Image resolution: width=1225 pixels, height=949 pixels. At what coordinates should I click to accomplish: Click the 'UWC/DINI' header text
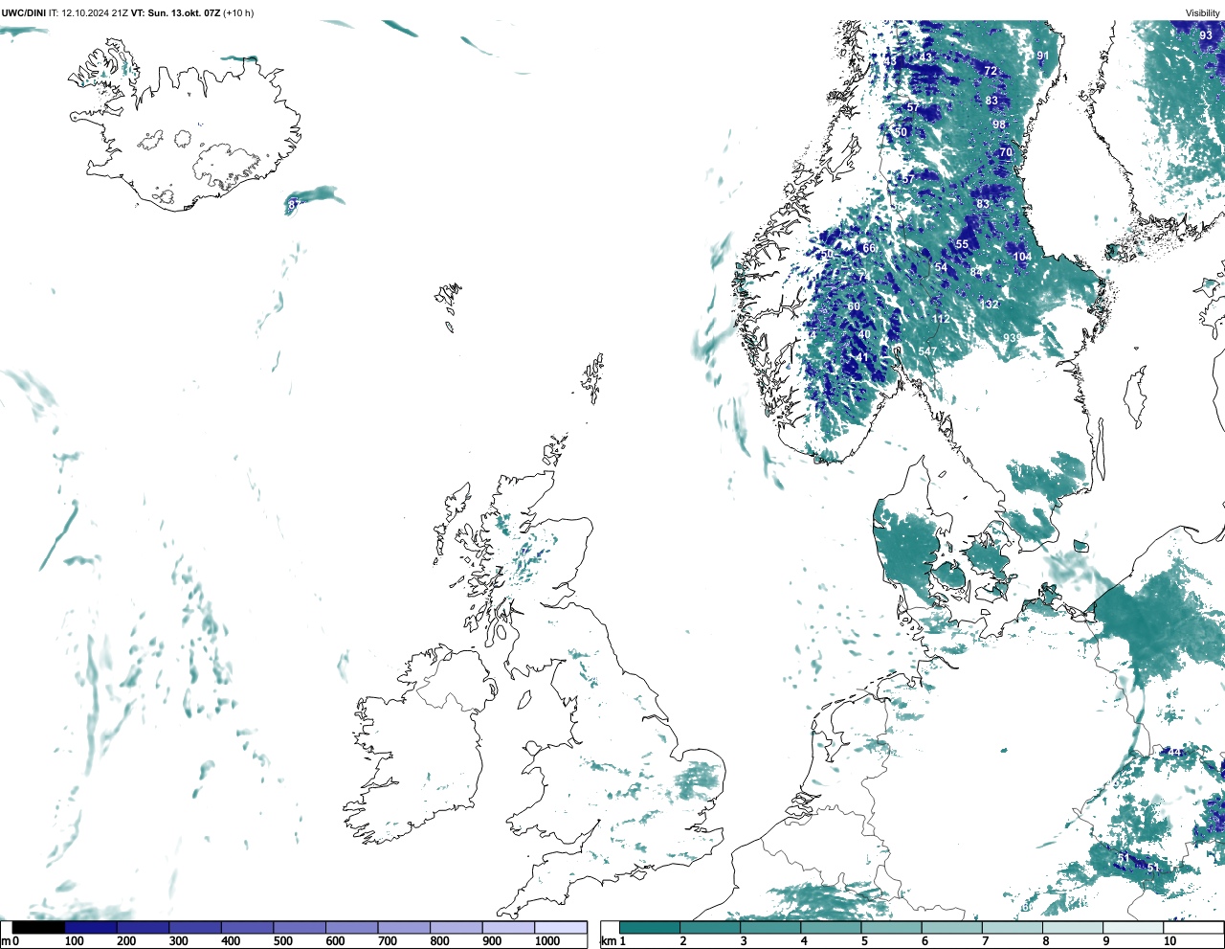pyautogui.click(x=24, y=13)
